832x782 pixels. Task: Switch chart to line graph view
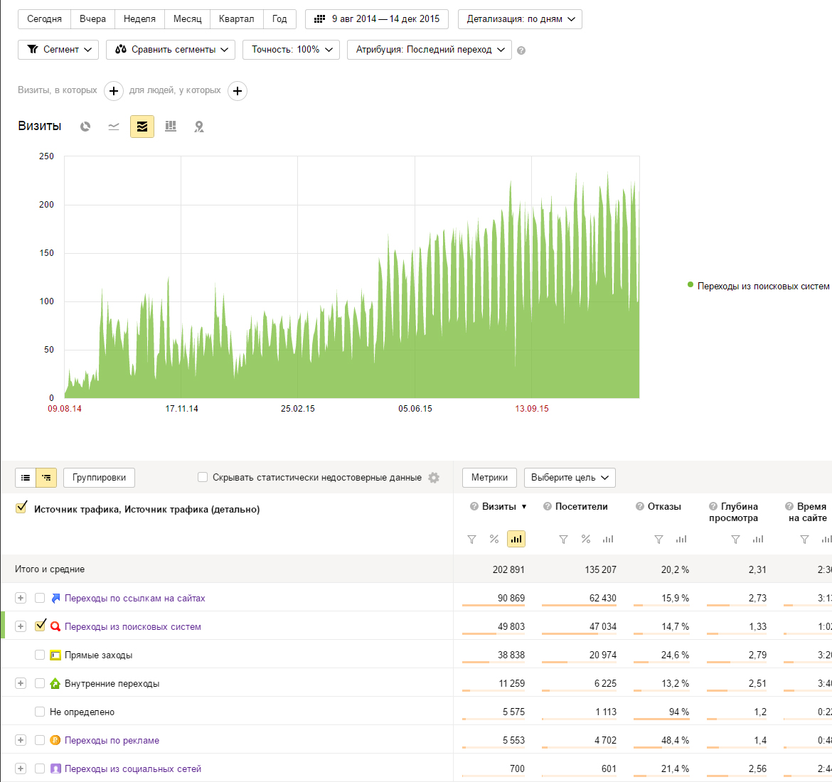[x=114, y=127]
